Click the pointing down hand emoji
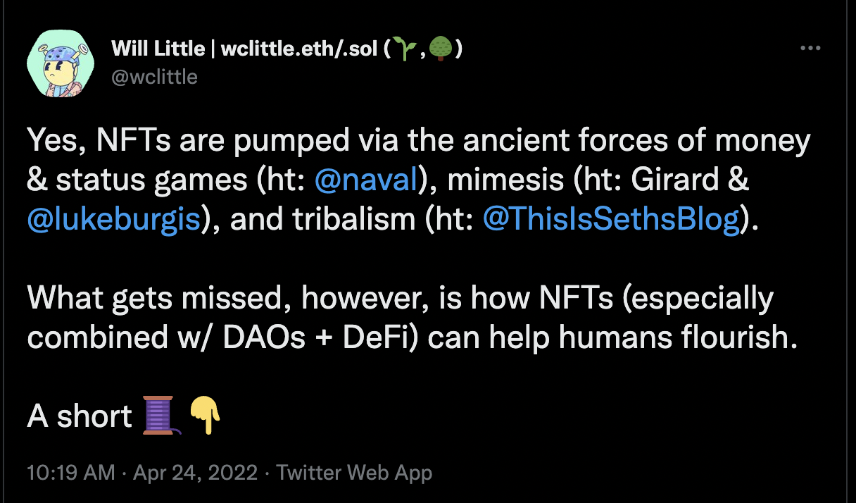 click(204, 416)
